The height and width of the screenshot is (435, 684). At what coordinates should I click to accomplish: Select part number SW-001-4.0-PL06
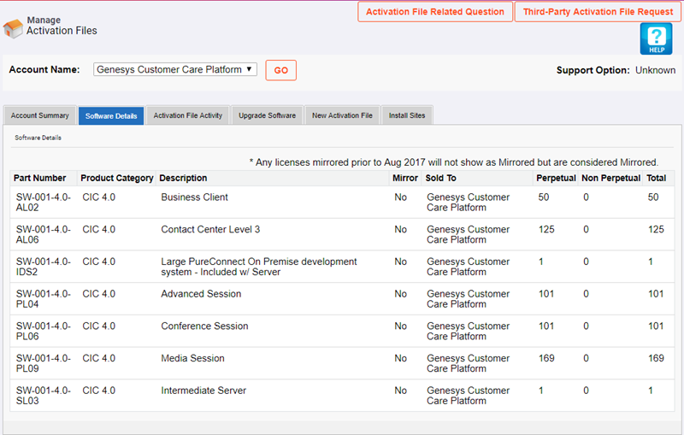tap(44, 332)
